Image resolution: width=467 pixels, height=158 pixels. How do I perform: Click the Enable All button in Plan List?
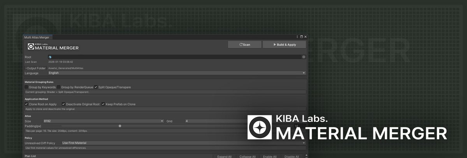[269, 156]
